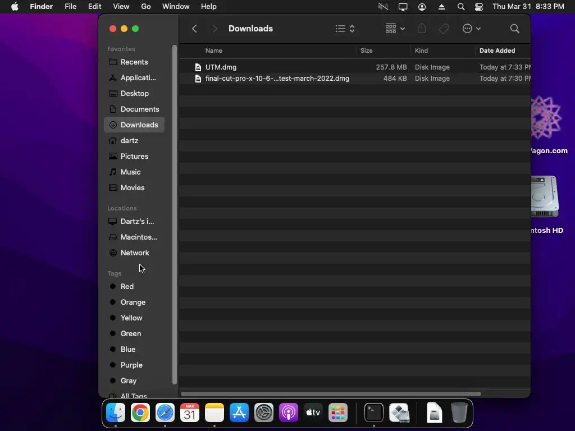Select Documents in the sidebar

[134, 109]
